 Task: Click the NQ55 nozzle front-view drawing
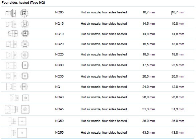[22, 133]
